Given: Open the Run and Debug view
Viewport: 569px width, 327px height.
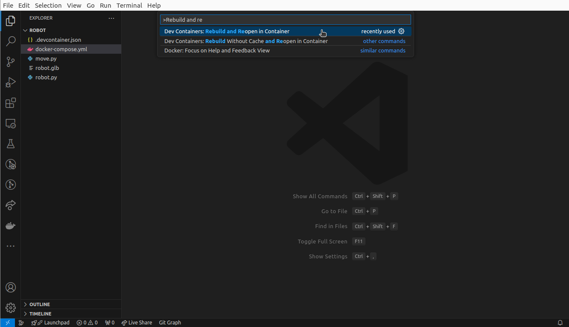Looking at the screenshot, I should 11,82.
